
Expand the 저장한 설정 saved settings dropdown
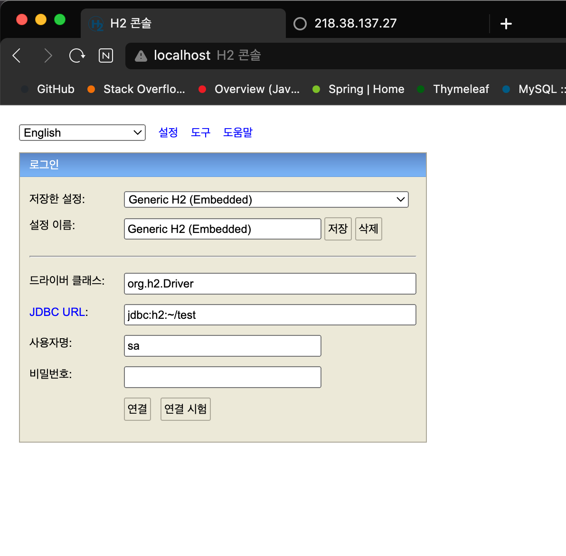point(266,199)
